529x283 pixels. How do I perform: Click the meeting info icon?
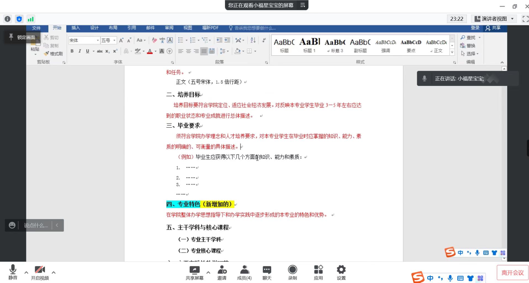click(x=7, y=19)
